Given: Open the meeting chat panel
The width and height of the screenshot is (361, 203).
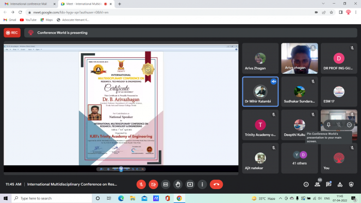Looking at the screenshot, I should 329,184.
